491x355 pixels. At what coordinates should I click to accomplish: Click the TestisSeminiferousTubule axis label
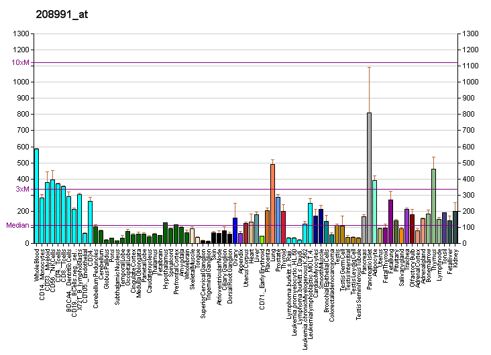[359, 275]
